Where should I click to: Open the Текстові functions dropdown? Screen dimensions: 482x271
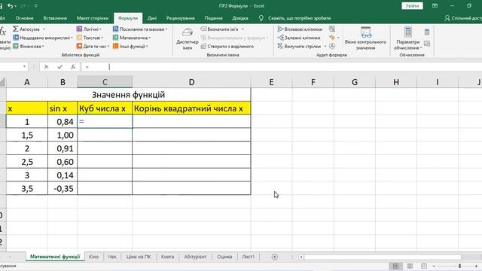coord(90,38)
